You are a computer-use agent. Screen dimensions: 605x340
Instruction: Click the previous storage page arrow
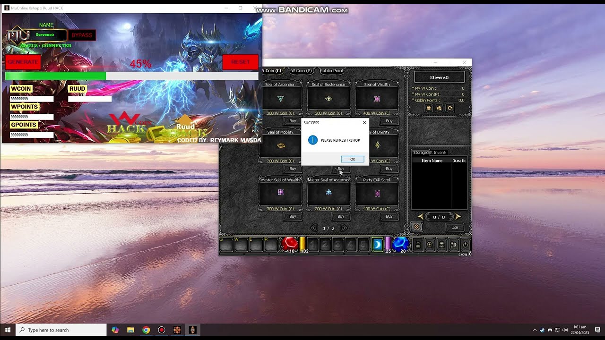click(x=420, y=217)
